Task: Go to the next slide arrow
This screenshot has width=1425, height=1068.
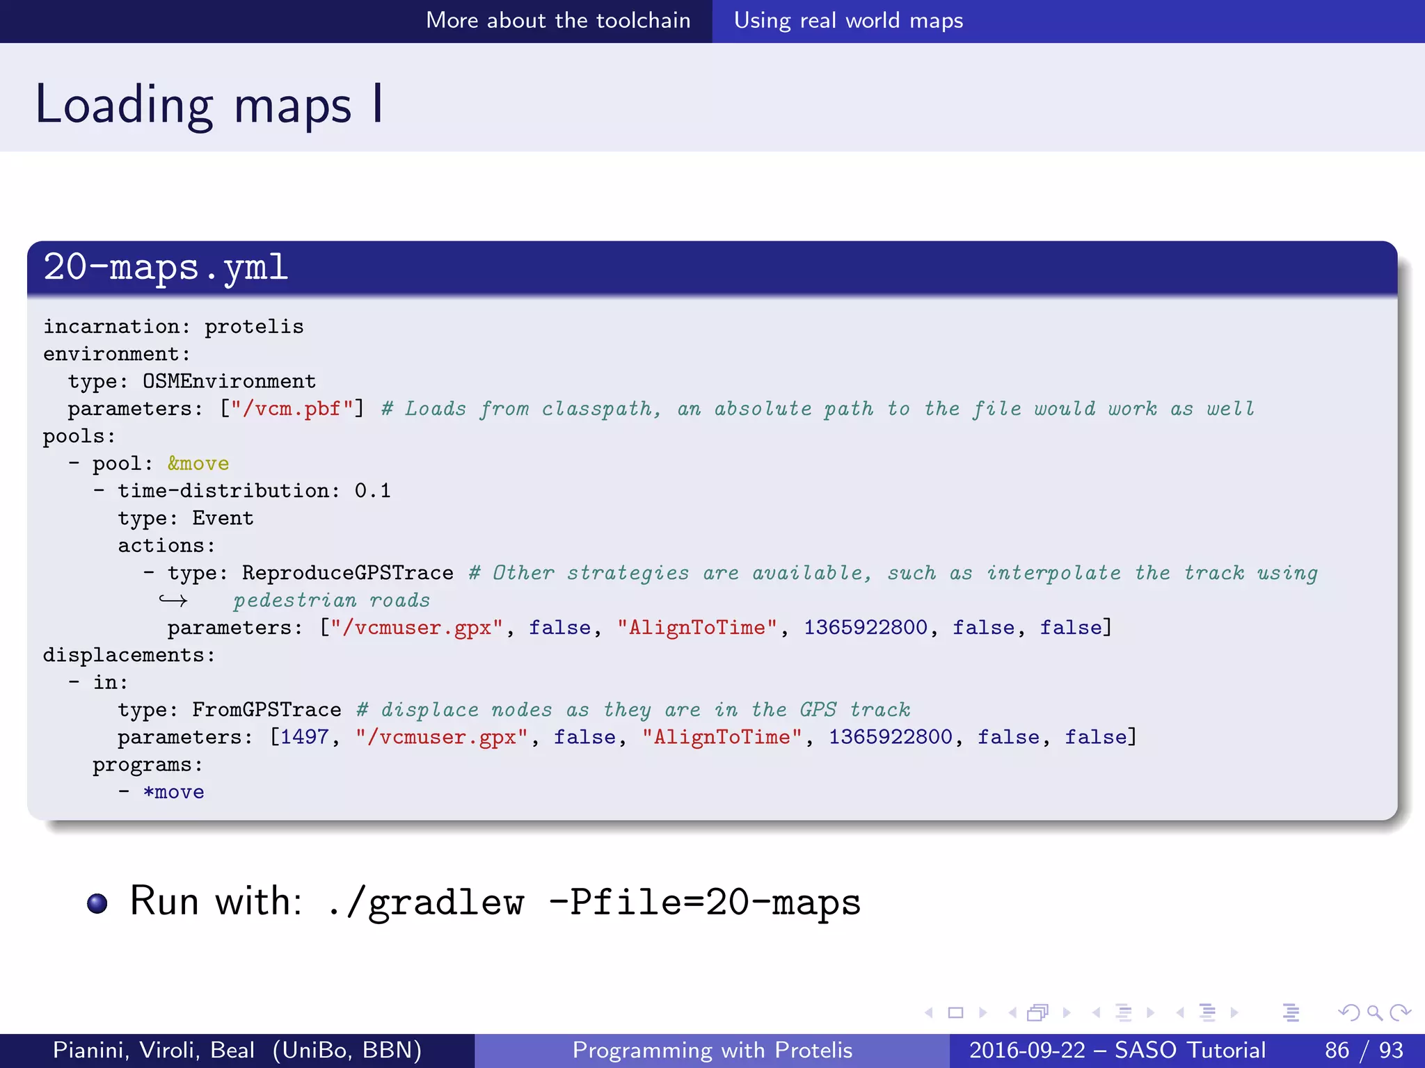Action: (x=983, y=1013)
